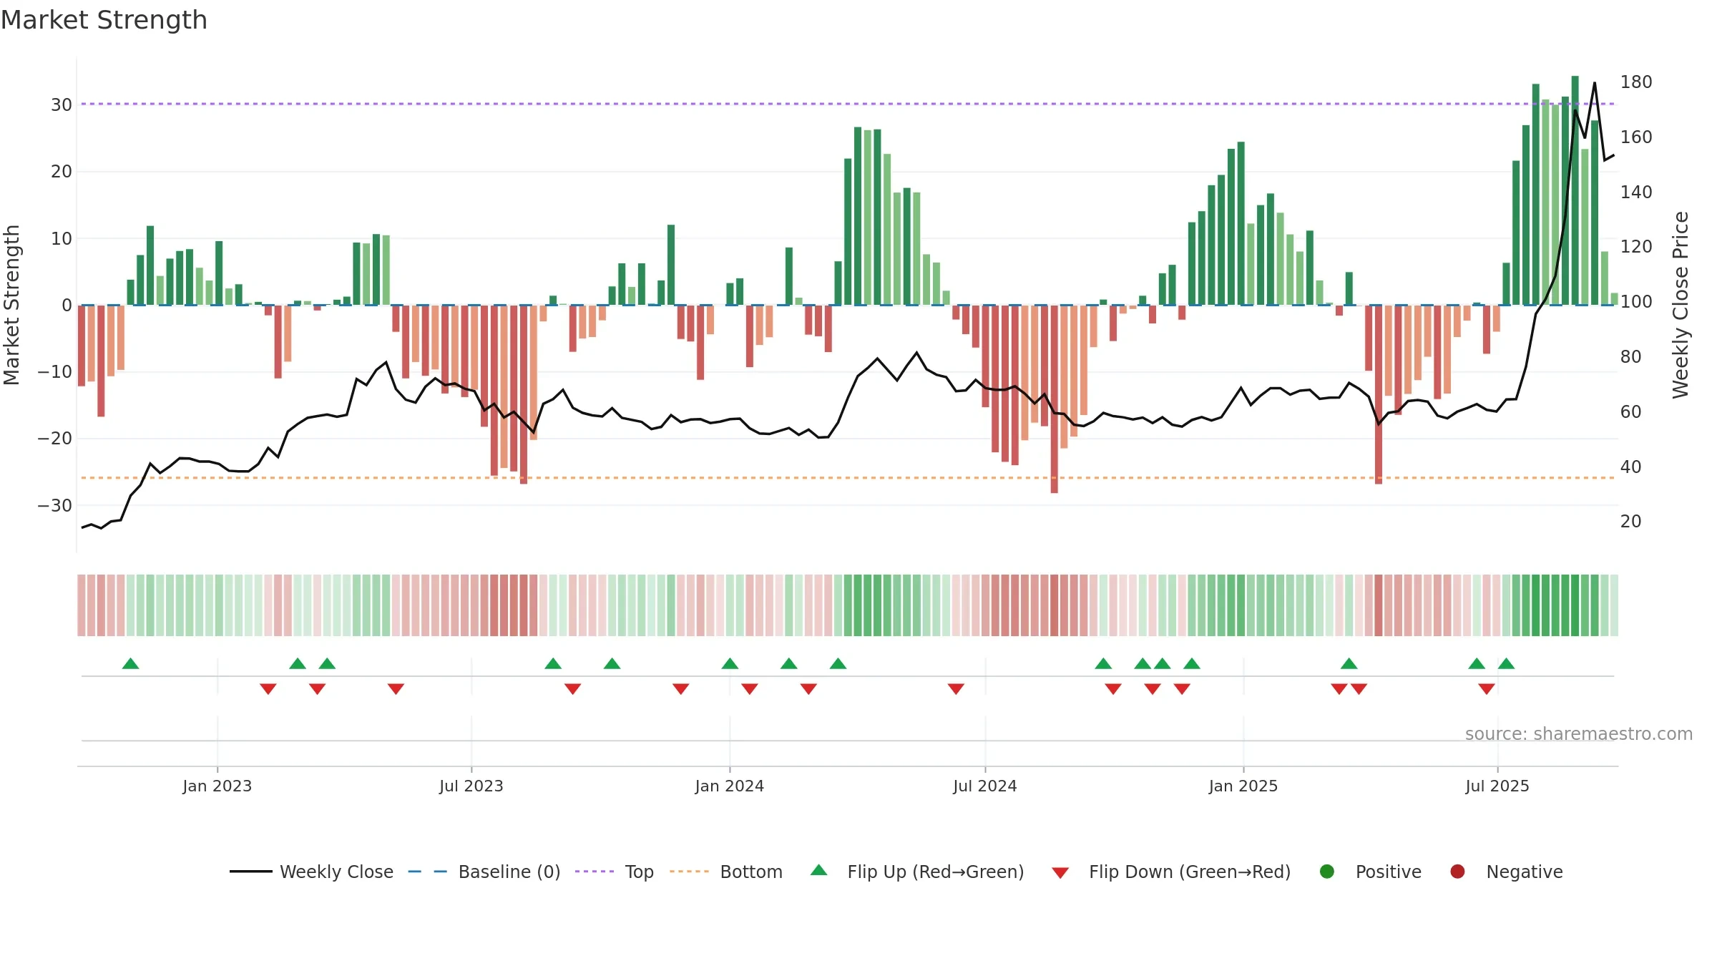Click the orange dotted Bottom line sample
1717x966 pixels.
click(x=690, y=872)
